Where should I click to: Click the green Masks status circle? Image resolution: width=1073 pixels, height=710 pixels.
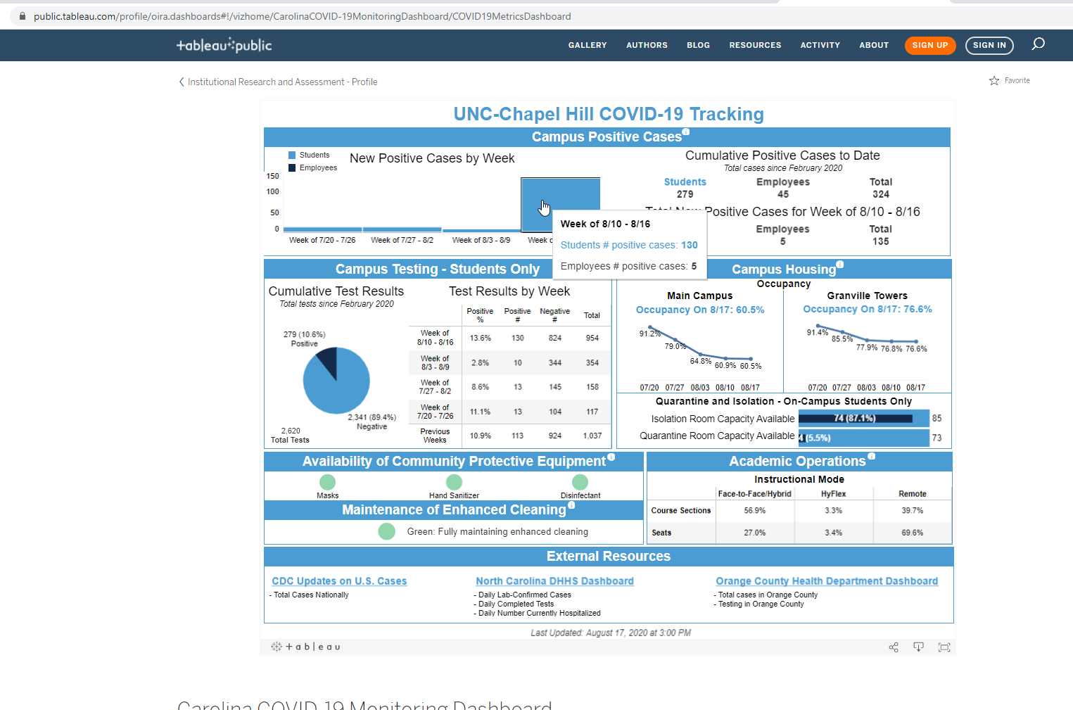[x=327, y=482]
